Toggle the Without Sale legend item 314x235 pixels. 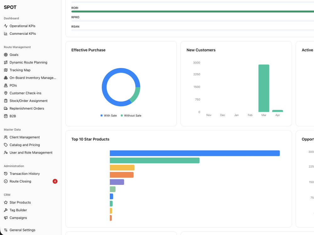click(131, 116)
